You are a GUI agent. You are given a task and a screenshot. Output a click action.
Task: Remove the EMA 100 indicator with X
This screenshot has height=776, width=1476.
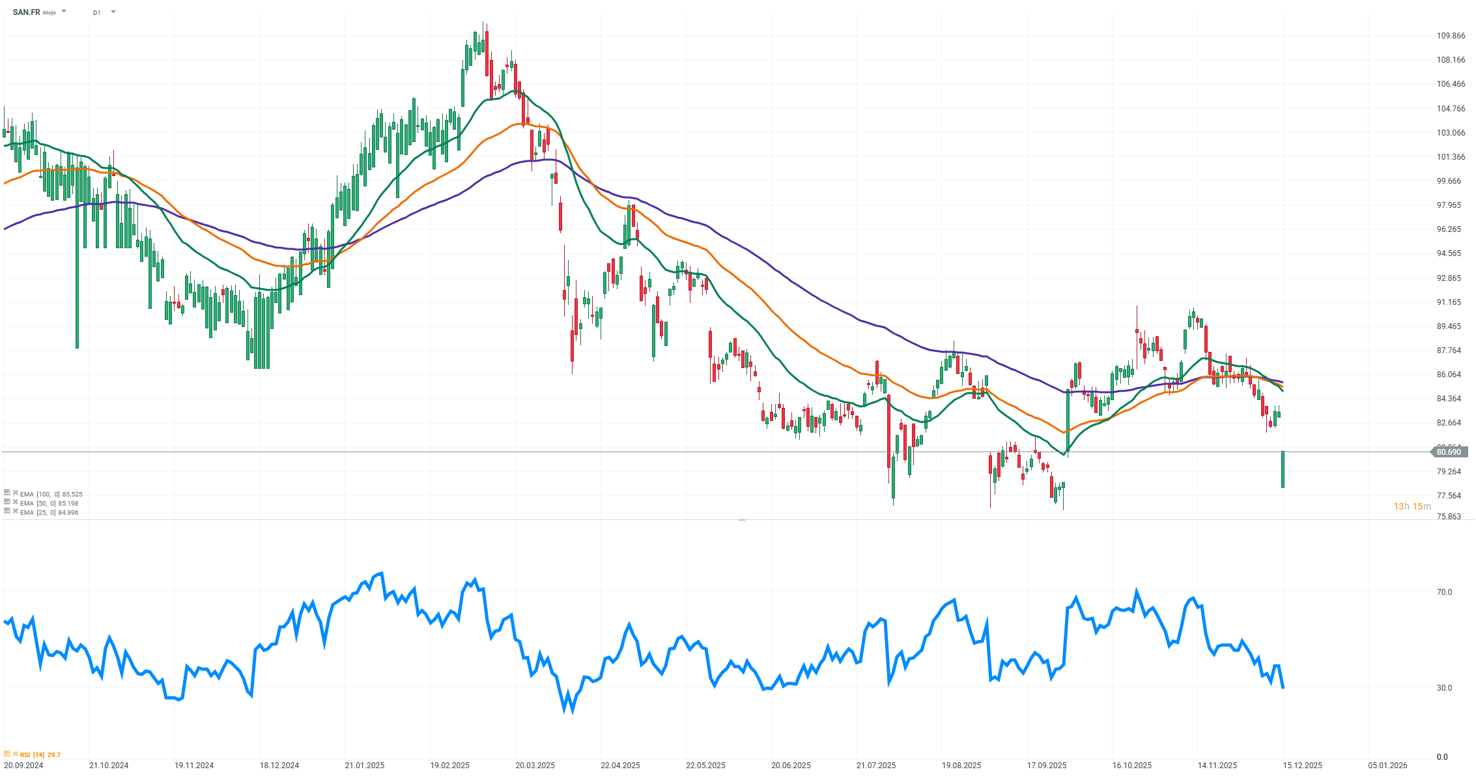(16, 493)
